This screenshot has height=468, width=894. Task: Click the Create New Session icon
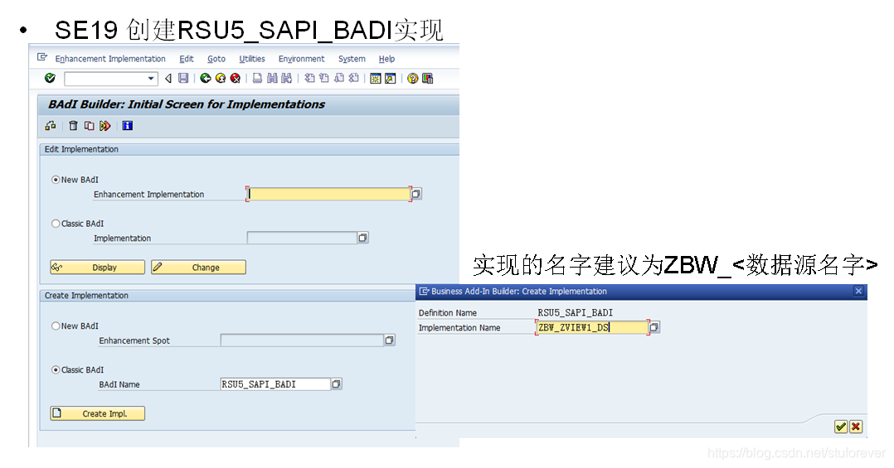(x=375, y=79)
